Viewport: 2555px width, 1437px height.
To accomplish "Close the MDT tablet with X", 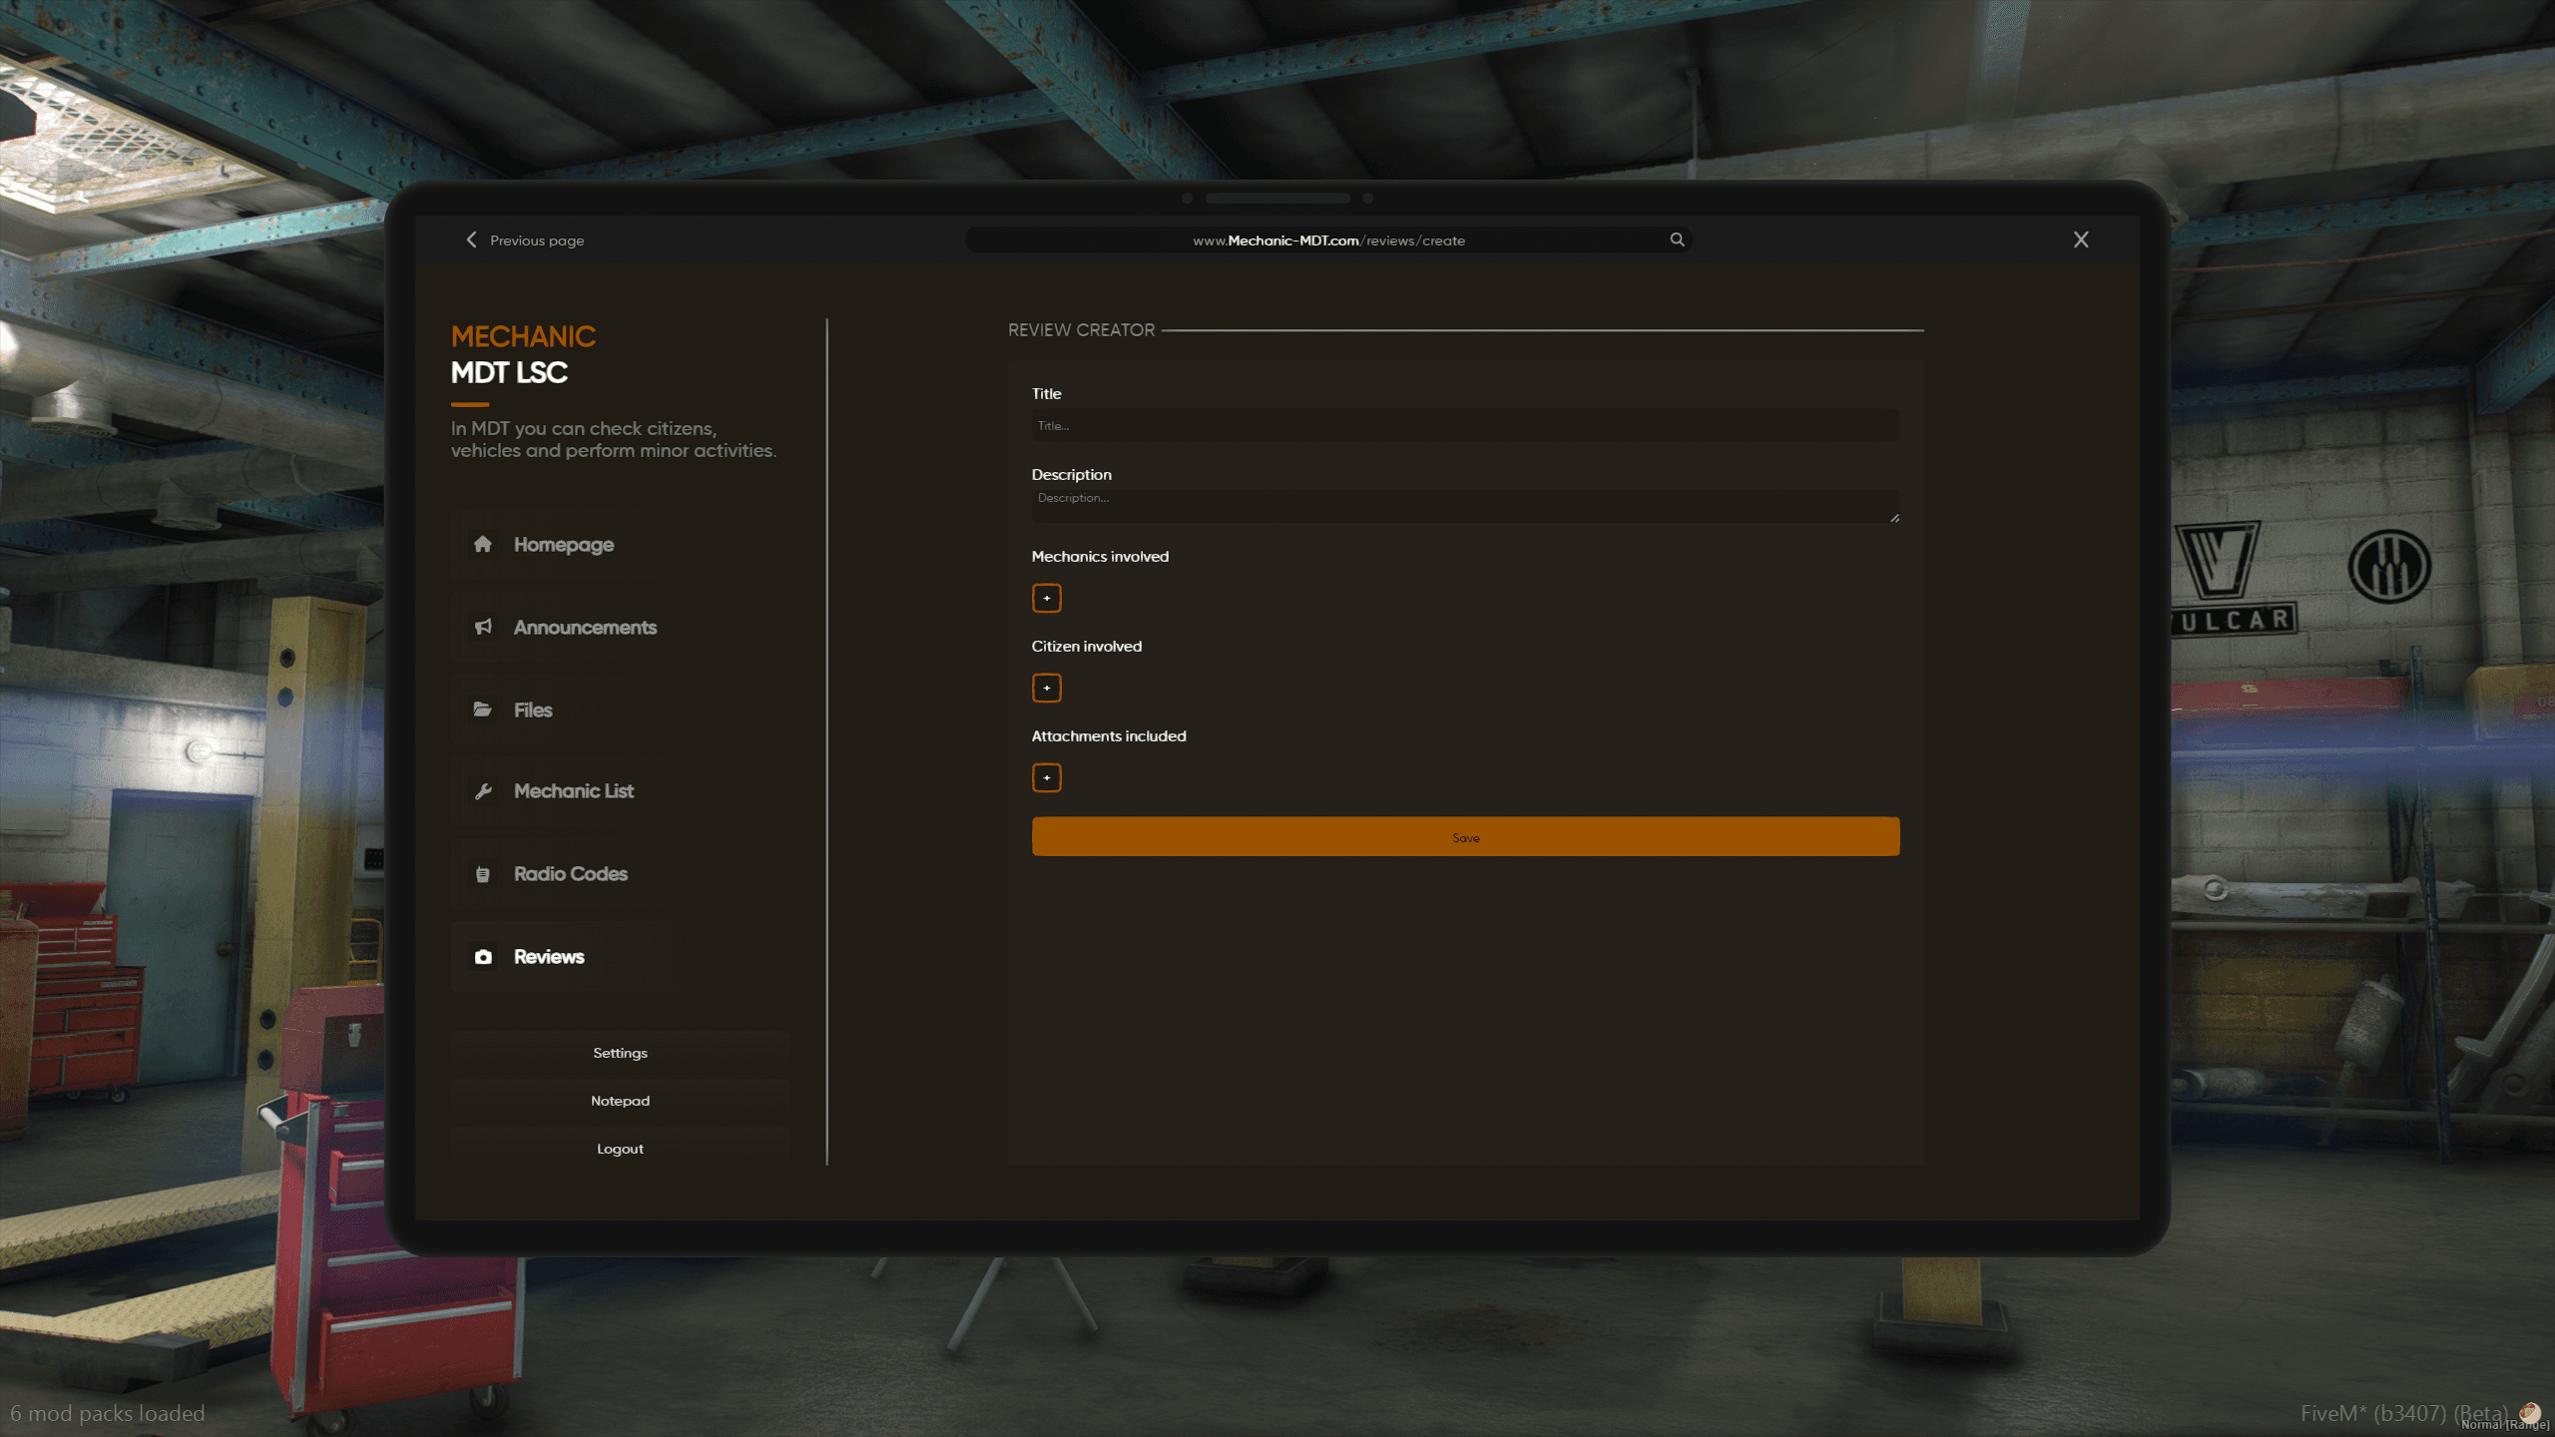I will coord(2081,239).
